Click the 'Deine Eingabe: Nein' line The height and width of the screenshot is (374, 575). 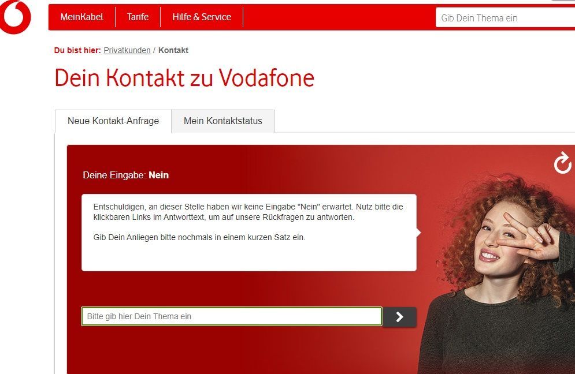pos(126,175)
